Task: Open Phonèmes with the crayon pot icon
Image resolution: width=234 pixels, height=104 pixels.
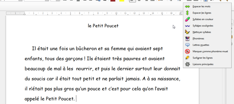Action: tap(188, 38)
